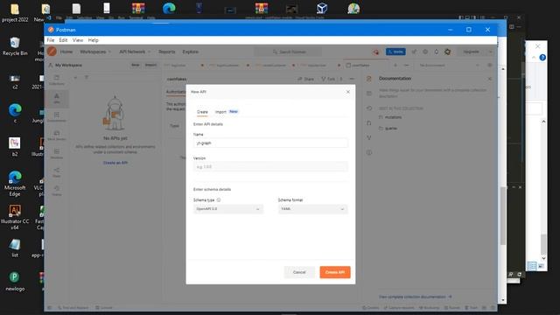Click into the Name input field
The image size is (560, 315).
[270, 143]
